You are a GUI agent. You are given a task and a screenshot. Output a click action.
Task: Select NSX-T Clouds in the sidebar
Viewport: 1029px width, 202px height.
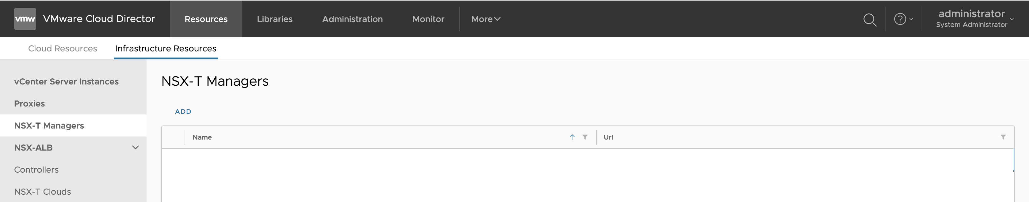click(x=42, y=192)
